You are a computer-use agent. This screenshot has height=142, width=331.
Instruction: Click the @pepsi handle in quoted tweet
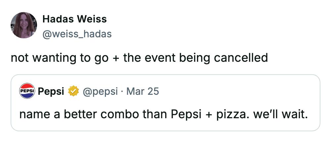tap(100, 91)
